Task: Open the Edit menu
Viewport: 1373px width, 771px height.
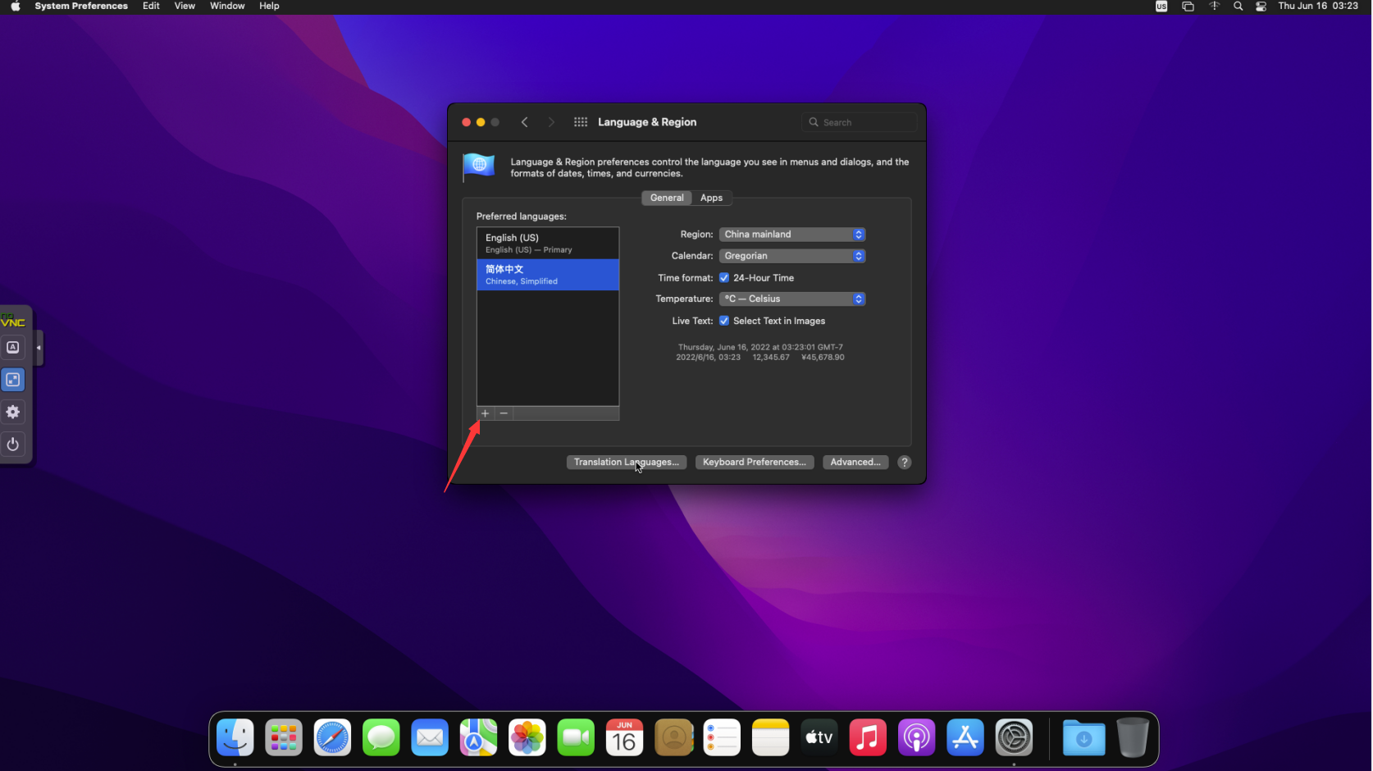Action: (151, 6)
